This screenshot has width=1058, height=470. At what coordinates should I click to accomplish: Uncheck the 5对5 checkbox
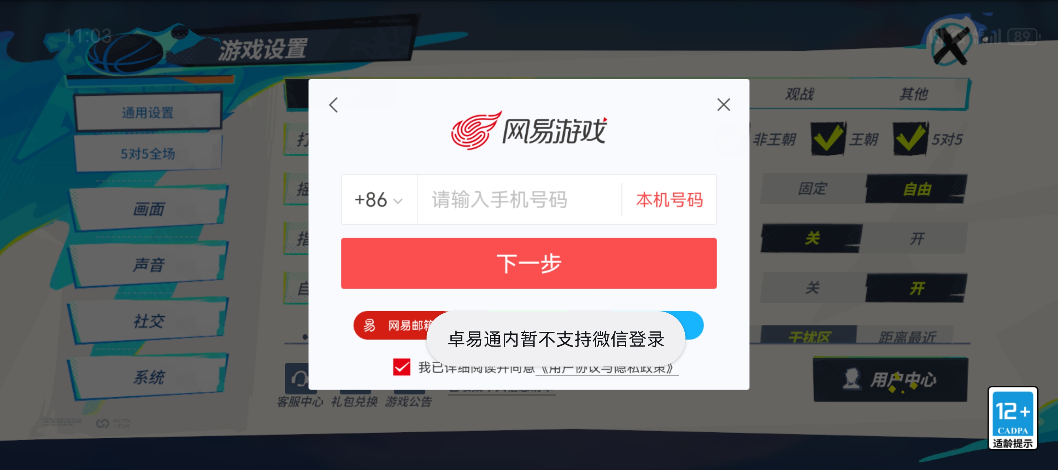910,139
